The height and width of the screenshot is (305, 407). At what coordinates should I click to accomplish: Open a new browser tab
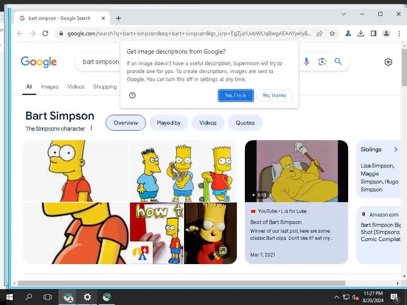118,18
